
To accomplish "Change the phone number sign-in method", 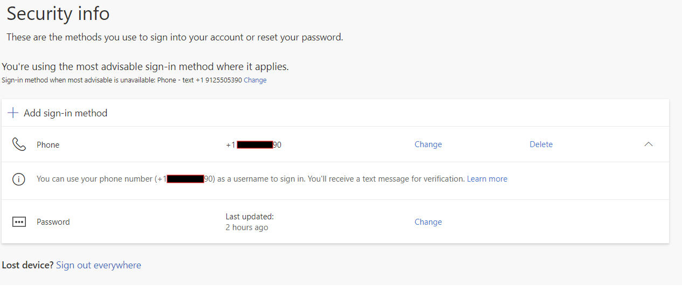I will coord(428,144).
